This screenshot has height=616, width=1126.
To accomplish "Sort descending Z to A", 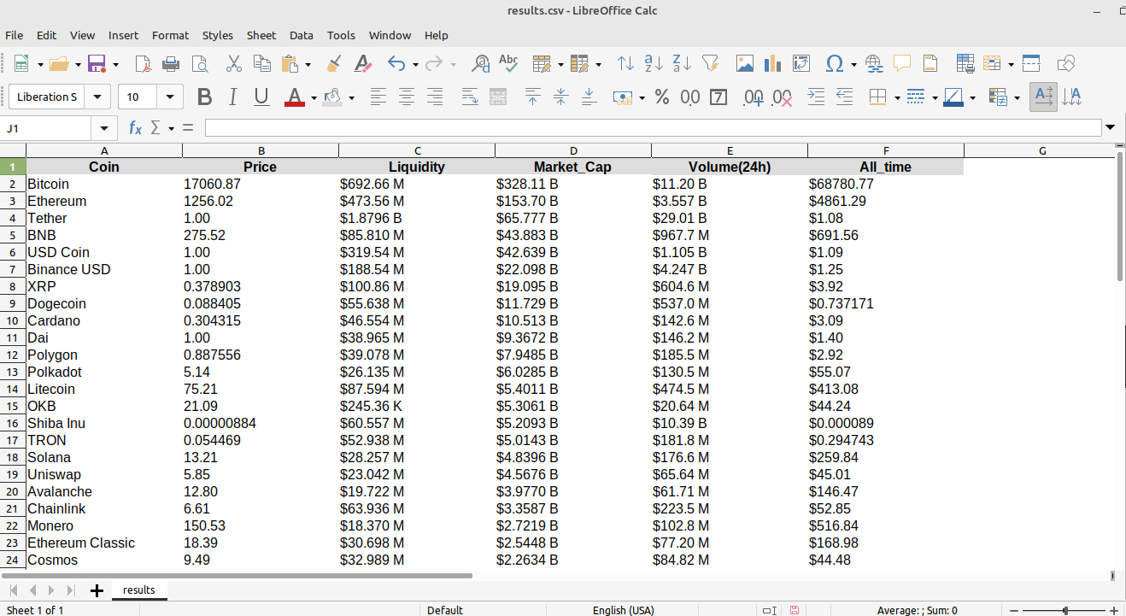I will 682,63.
